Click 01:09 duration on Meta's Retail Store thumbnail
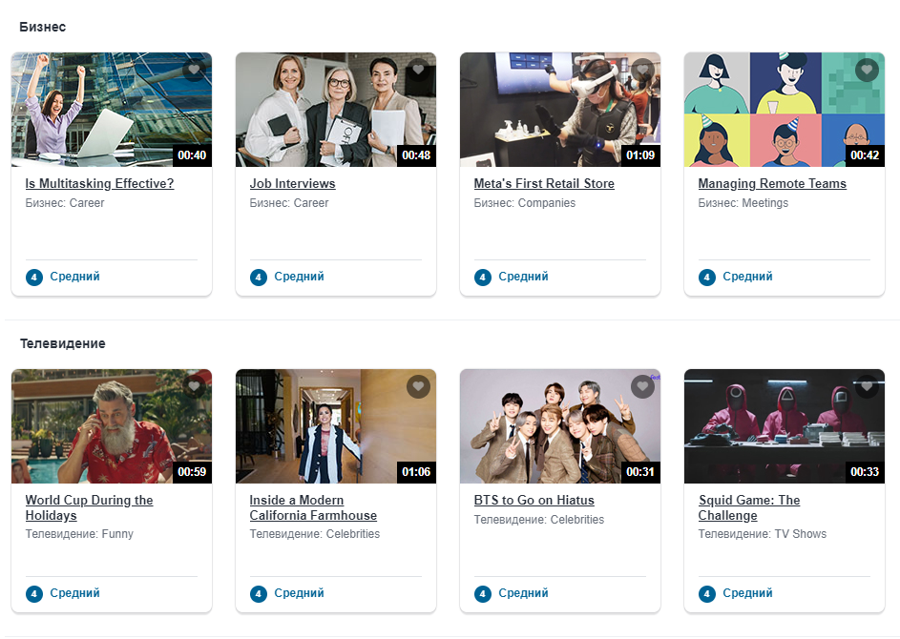This screenshot has width=900, height=639. 640,155
